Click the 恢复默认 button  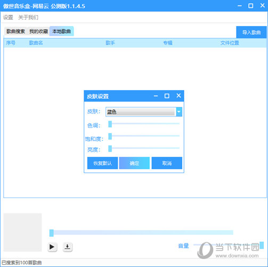click(x=102, y=163)
